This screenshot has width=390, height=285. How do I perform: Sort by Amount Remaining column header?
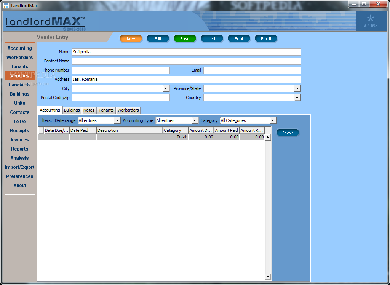click(252, 130)
